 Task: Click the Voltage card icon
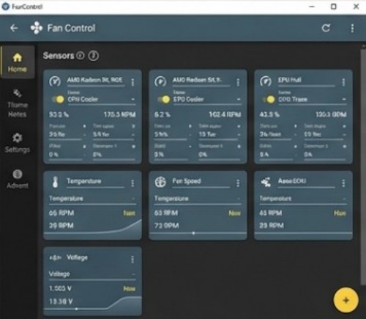coord(55,257)
